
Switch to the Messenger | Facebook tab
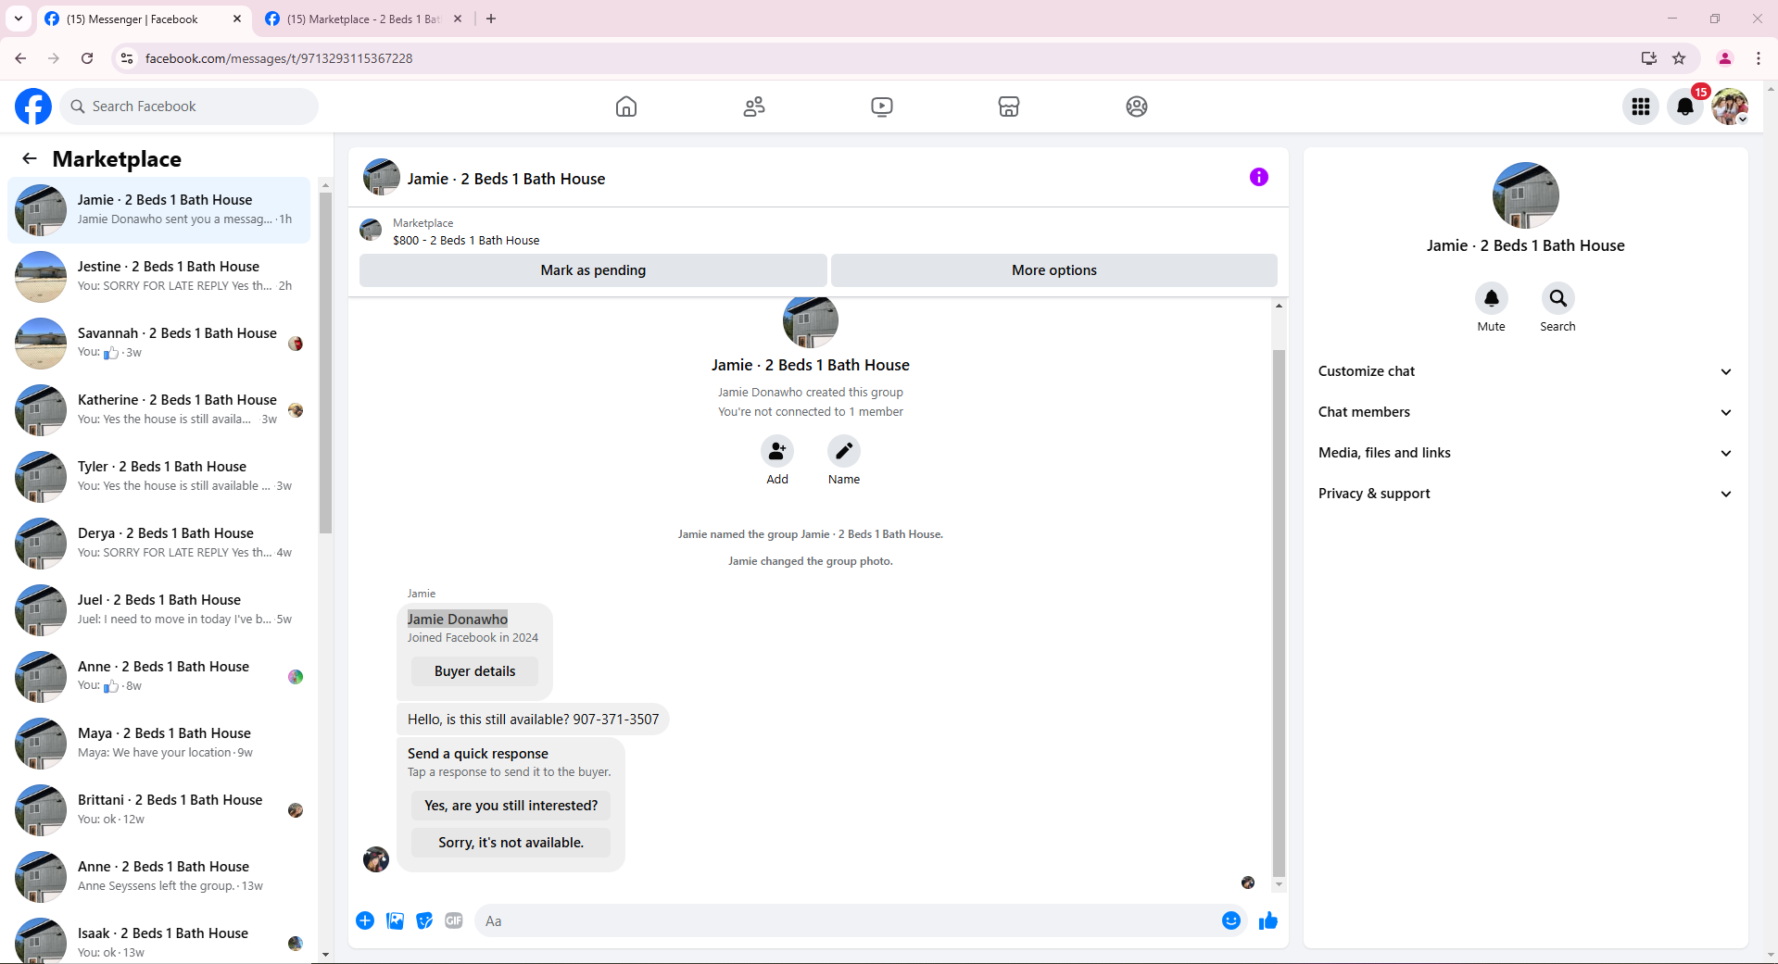tap(144, 19)
